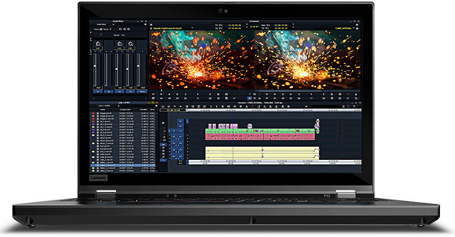The image size is (455, 237).
Task: Click the Name column header in bin
Action: [x=103, y=109]
